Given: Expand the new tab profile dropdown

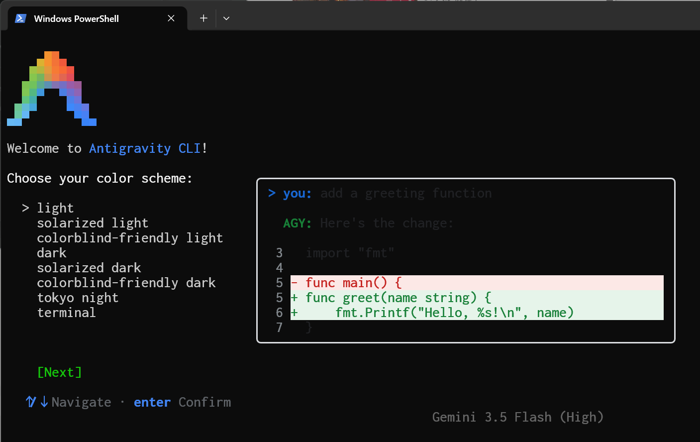Looking at the screenshot, I should point(226,18).
